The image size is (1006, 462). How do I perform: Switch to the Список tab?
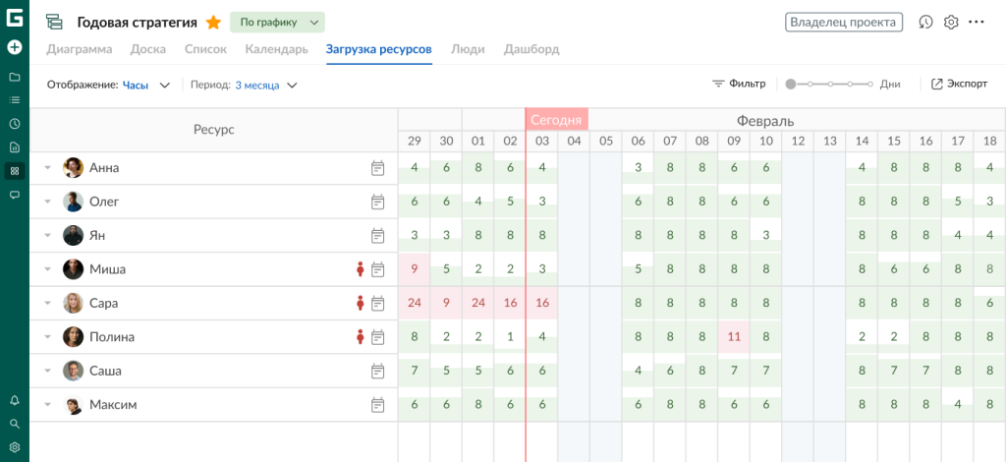tap(205, 49)
